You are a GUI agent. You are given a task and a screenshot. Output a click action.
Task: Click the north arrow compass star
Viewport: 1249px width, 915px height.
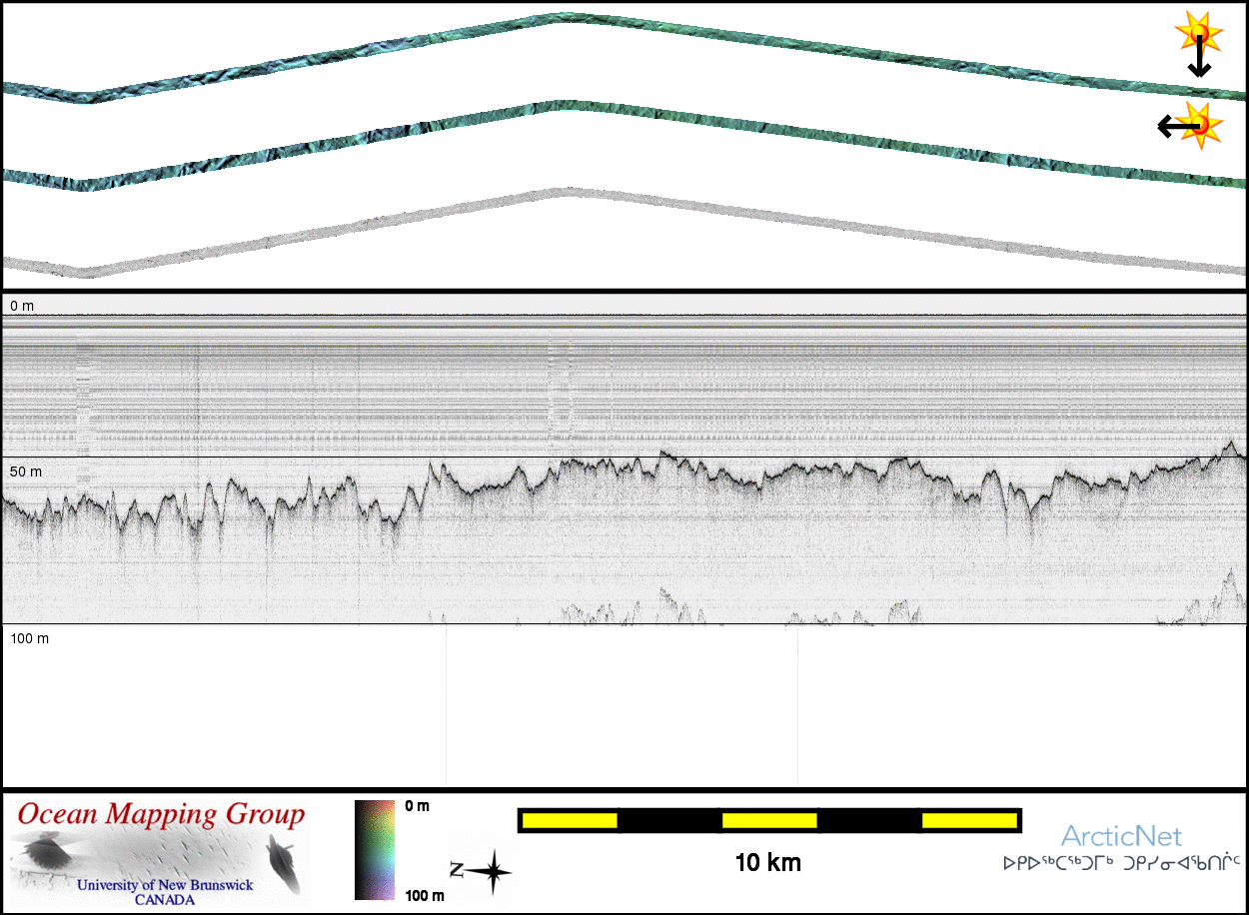(x=490, y=871)
